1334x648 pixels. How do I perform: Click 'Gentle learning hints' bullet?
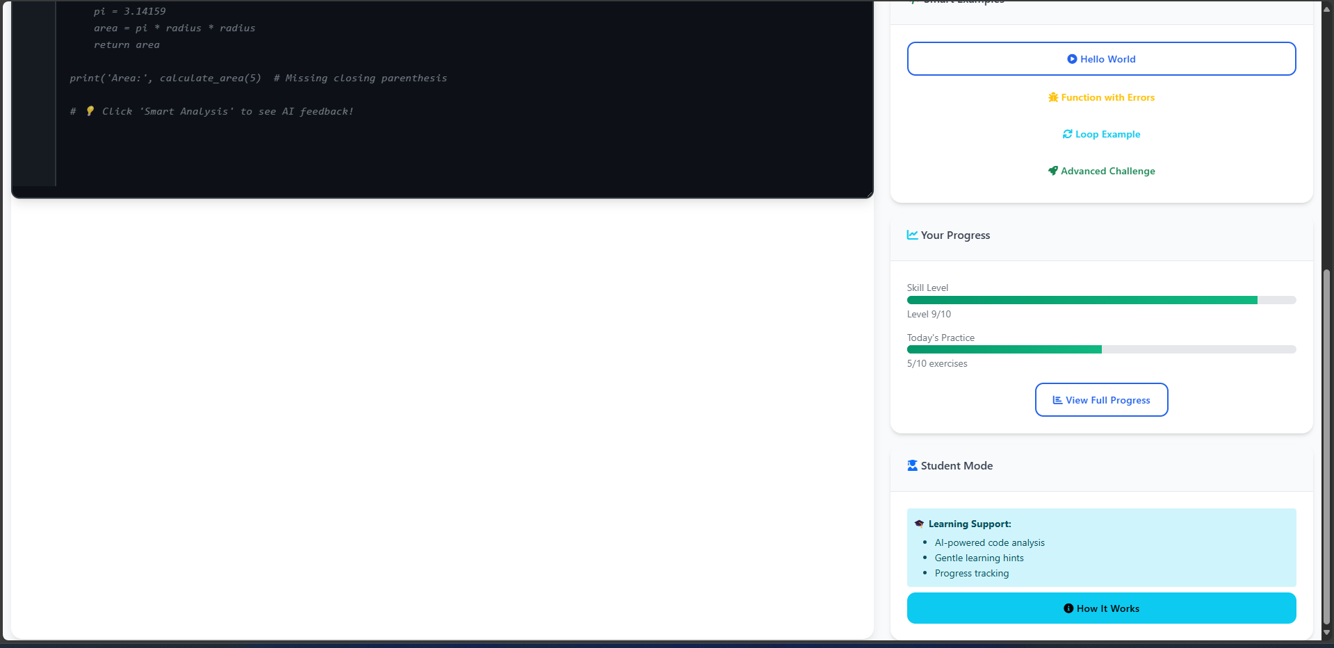(979, 558)
